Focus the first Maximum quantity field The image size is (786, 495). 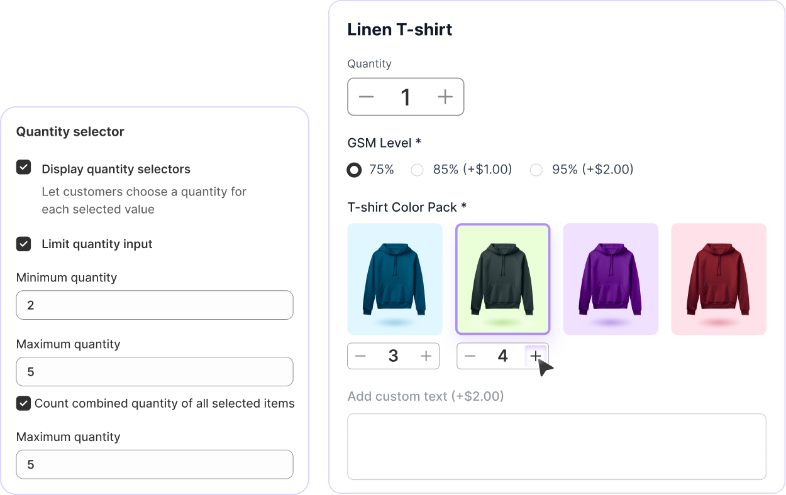click(x=155, y=372)
